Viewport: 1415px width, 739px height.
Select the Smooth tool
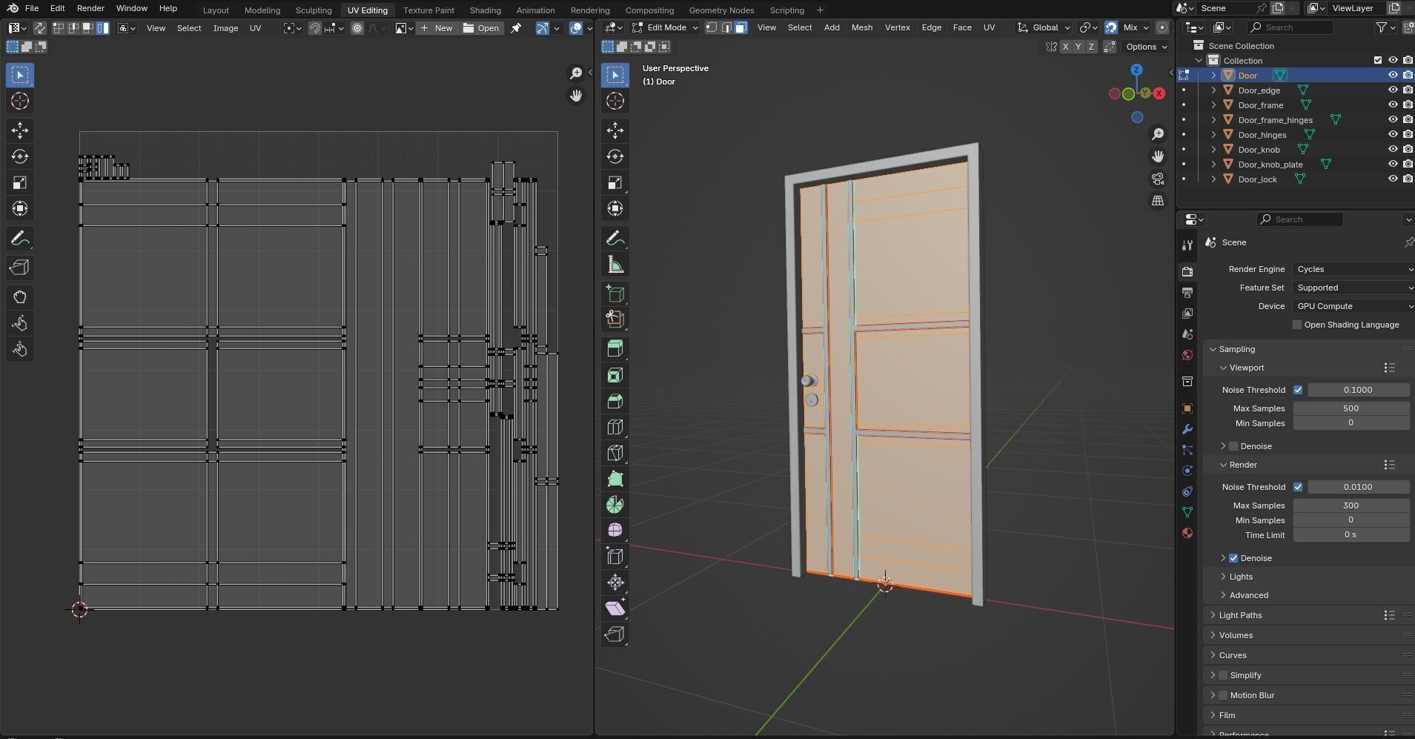[615, 531]
